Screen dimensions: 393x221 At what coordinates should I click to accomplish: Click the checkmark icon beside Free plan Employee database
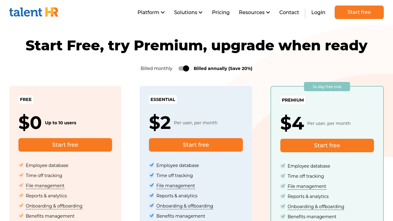click(21, 165)
